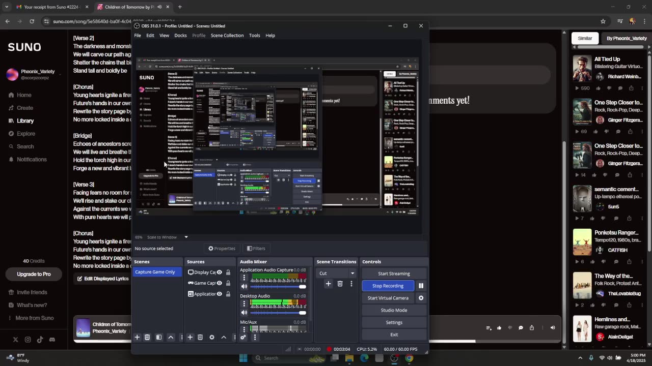
Task: Open the OBS Tools menu
Action: point(254,36)
